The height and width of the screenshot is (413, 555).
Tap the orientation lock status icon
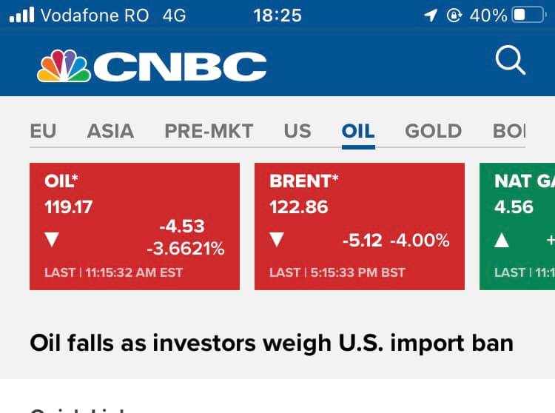pyautogui.click(x=454, y=15)
